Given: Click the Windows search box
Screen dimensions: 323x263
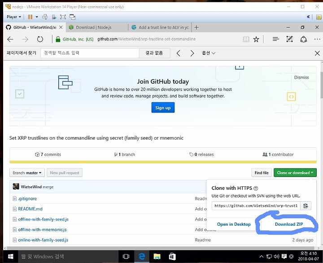Looking at the screenshot, I should (x=68, y=256).
